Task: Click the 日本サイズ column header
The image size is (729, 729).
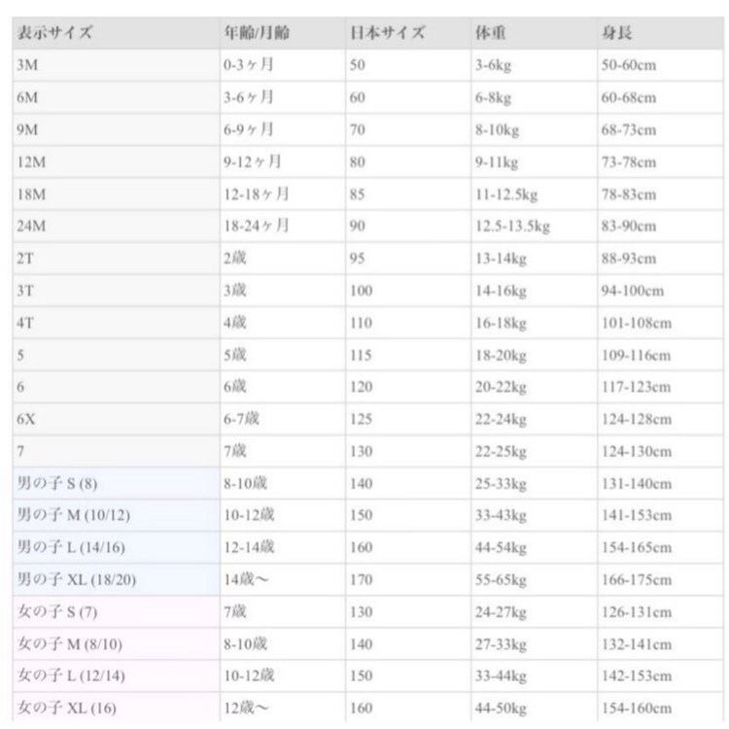Action: (x=386, y=33)
